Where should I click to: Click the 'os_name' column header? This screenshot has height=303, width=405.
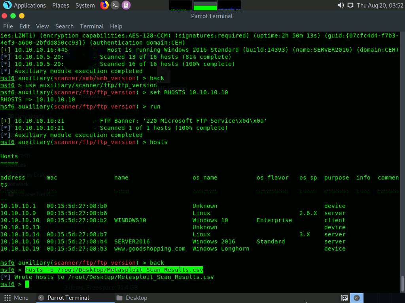205,178
